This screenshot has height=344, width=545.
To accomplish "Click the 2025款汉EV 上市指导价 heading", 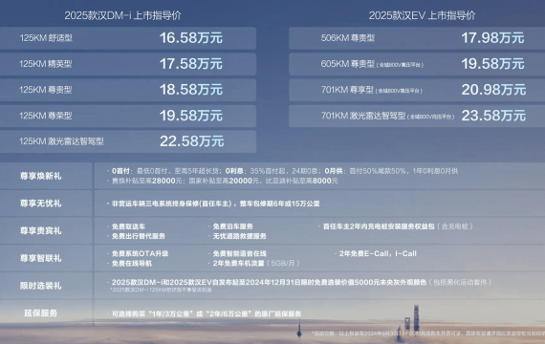I will (422, 15).
